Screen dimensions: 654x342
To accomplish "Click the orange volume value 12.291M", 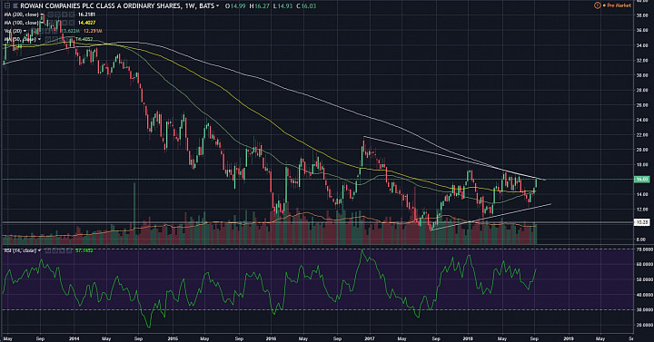I will [x=93, y=31].
